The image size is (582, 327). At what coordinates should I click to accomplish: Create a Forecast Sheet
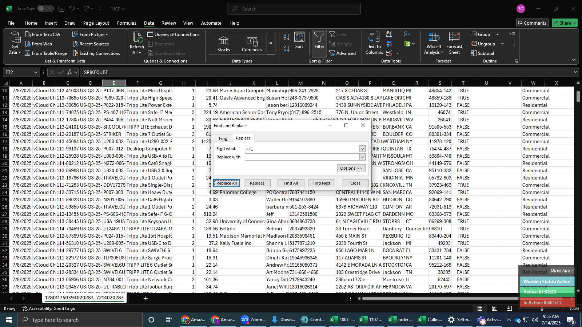454,43
